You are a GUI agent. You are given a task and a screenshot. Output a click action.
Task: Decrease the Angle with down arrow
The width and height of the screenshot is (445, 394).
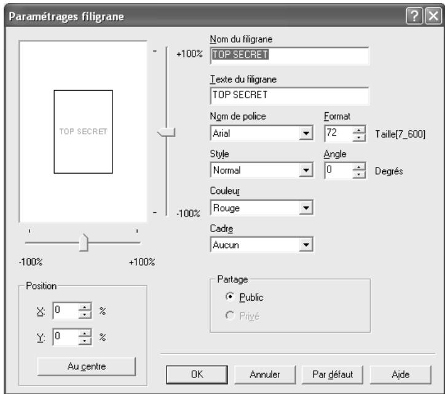(359, 174)
